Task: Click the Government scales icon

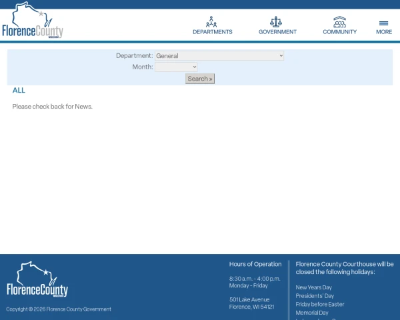Action: pyautogui.click(x=276, y=22)
